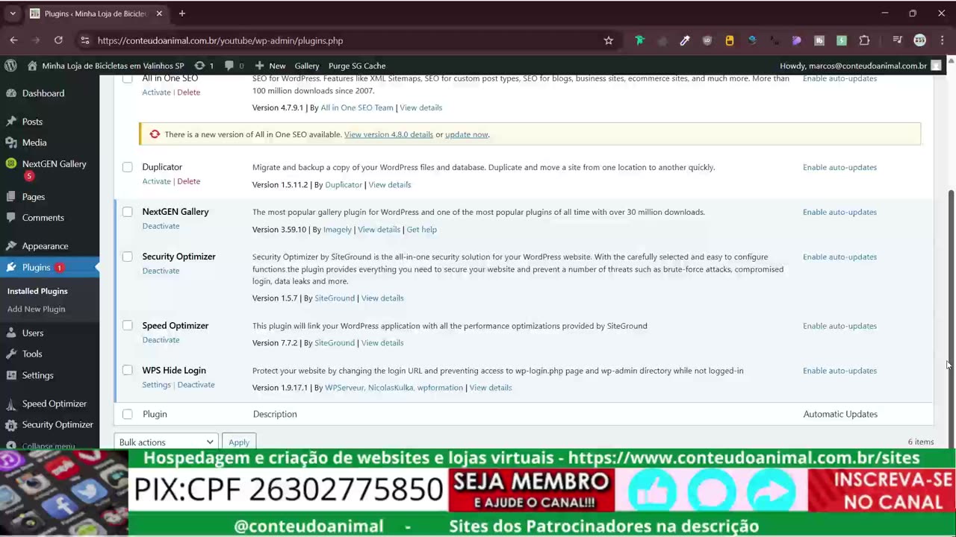Click the Imagely author link

338,230
